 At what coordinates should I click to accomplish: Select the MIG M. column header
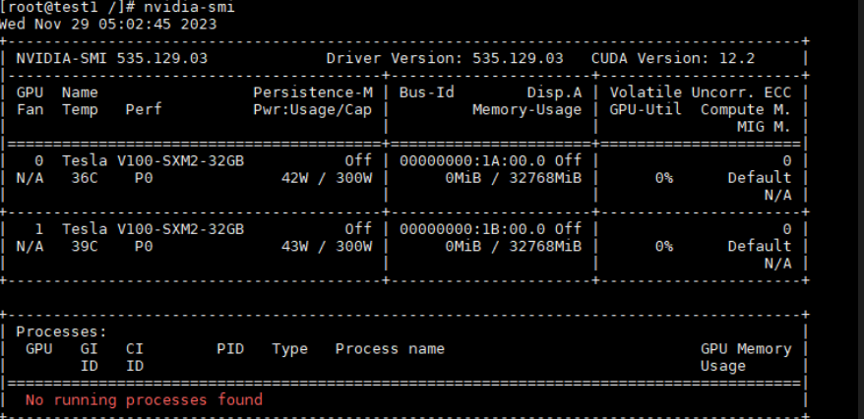point(765,127)
